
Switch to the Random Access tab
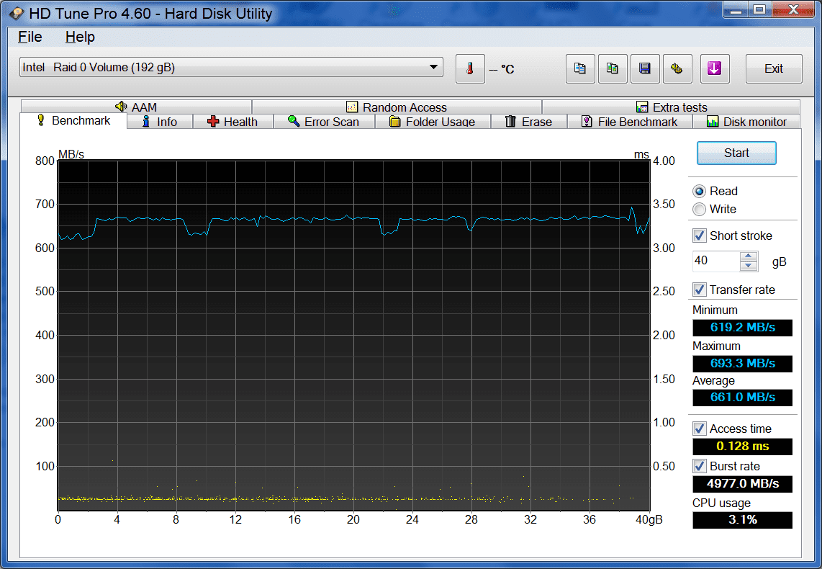click(x=397, y=107)
